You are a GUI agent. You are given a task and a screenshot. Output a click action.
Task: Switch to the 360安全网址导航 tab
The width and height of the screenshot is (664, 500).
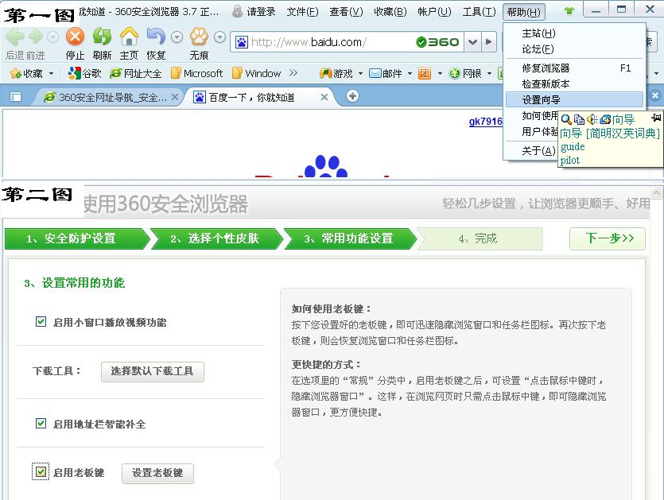110,97
